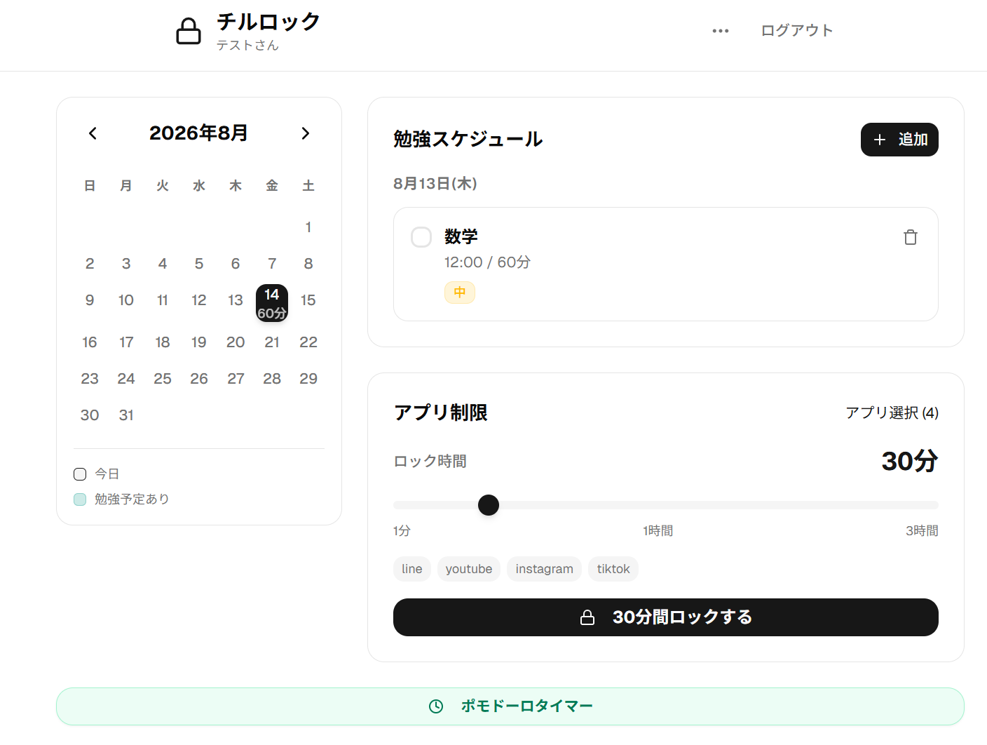Select August 6 in the calendar
This screenshot has width=987, height=745.
click(236, 264)
